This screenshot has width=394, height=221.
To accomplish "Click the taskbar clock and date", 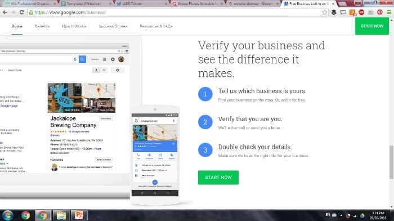I will coord(378,215).
